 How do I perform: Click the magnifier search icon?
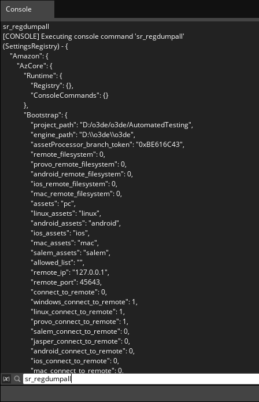click(17, 379)
